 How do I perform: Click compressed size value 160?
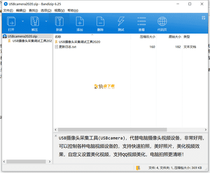tap(152, 47)
